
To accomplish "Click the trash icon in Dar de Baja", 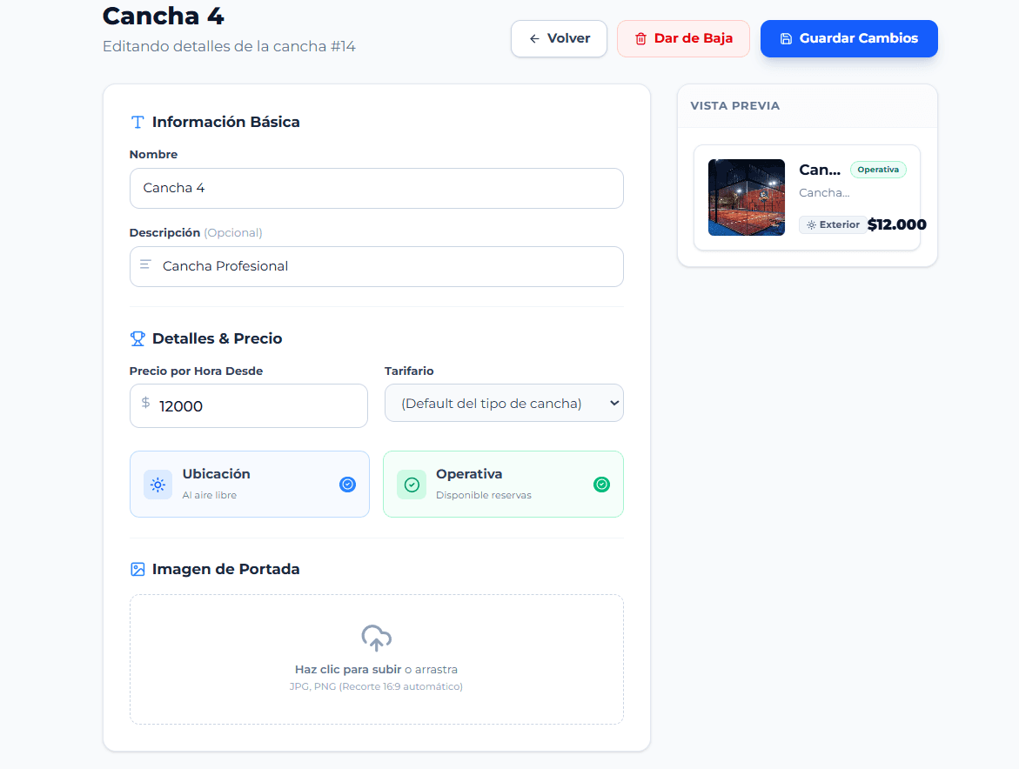I will tap(641, 38).
